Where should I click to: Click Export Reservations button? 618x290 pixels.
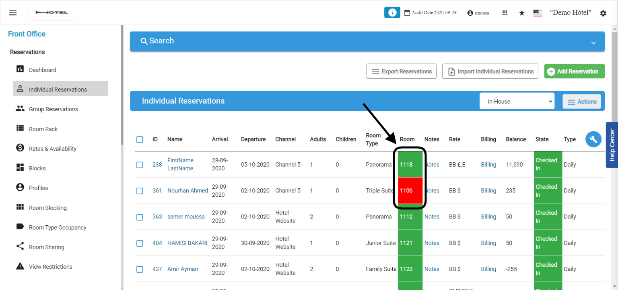(x=401, y=71)
